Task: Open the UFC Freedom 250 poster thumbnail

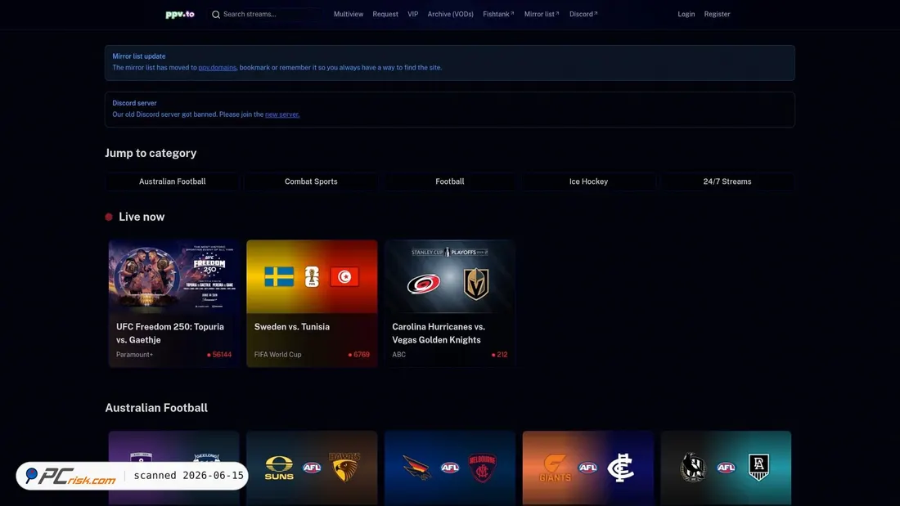Action: tap(174, 276)
